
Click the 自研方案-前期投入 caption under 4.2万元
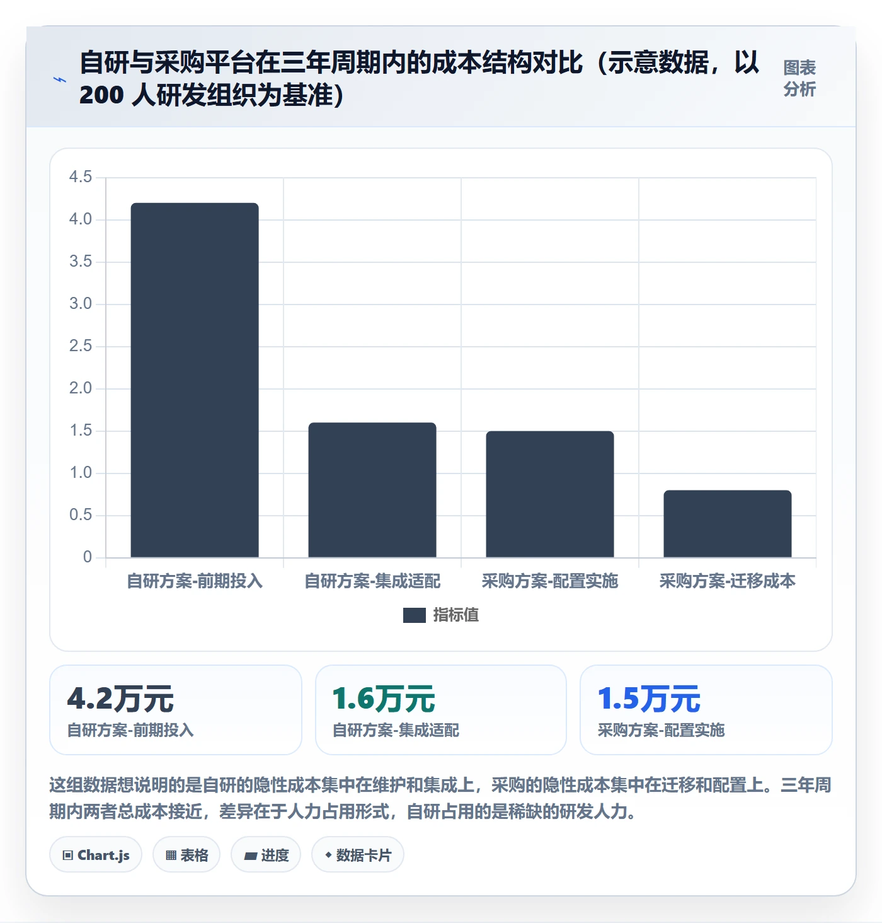click(x=130, y=730)
